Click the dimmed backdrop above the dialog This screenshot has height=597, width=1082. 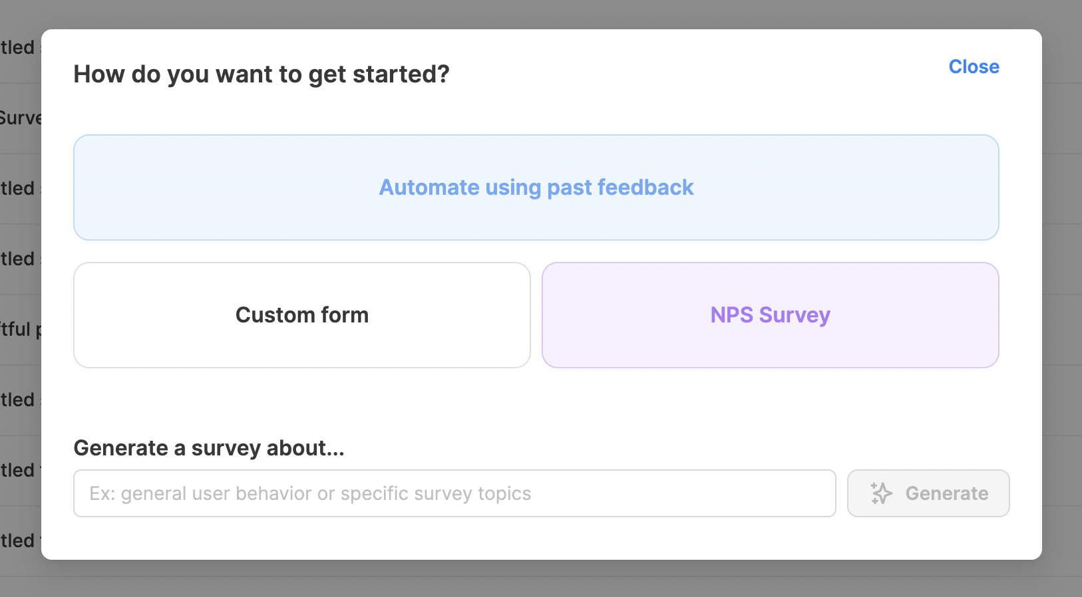coord(541,13)
